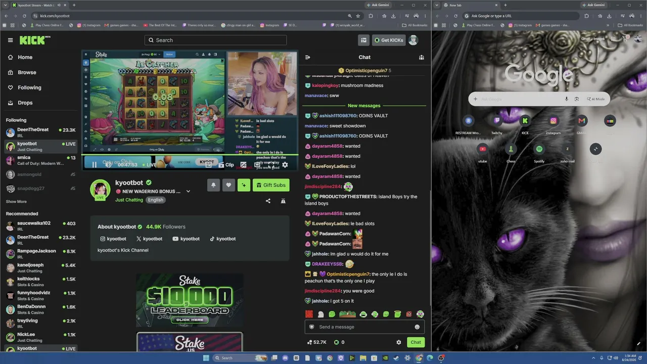Screen dimensions: 647x364
Task: Share the kyootbot channel
Action: pos(268,201)
